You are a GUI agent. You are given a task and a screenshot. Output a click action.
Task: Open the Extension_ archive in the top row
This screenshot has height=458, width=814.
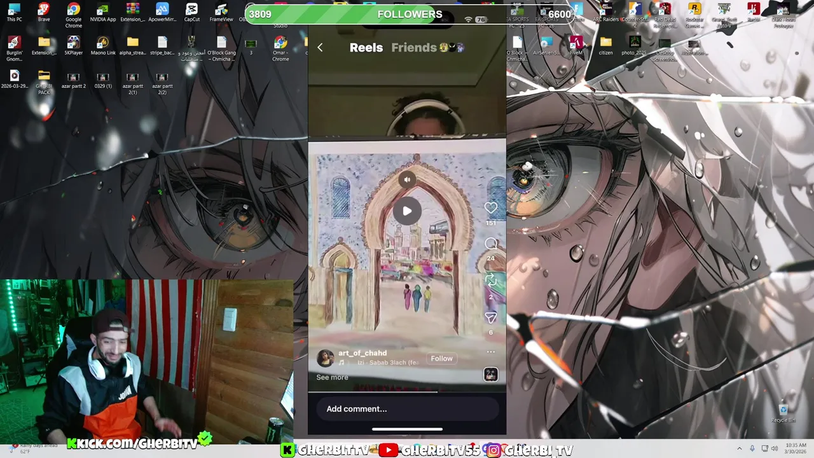point(132,13)
